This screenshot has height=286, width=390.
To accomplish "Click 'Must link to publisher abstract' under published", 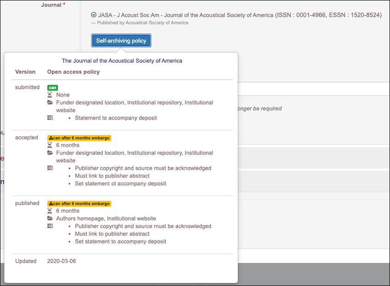I will click(112, 234).
